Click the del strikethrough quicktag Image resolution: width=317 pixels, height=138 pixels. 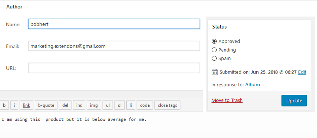point(65,105)
